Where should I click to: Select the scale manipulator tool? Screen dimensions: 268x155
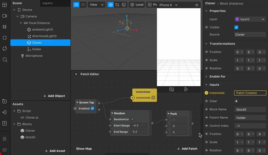point(124,5)
